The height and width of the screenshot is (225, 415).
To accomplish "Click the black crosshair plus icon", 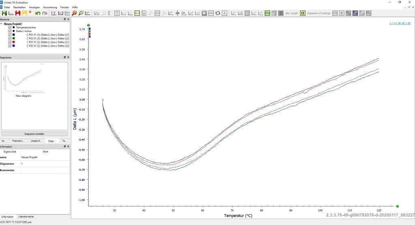I will (178, 13).
